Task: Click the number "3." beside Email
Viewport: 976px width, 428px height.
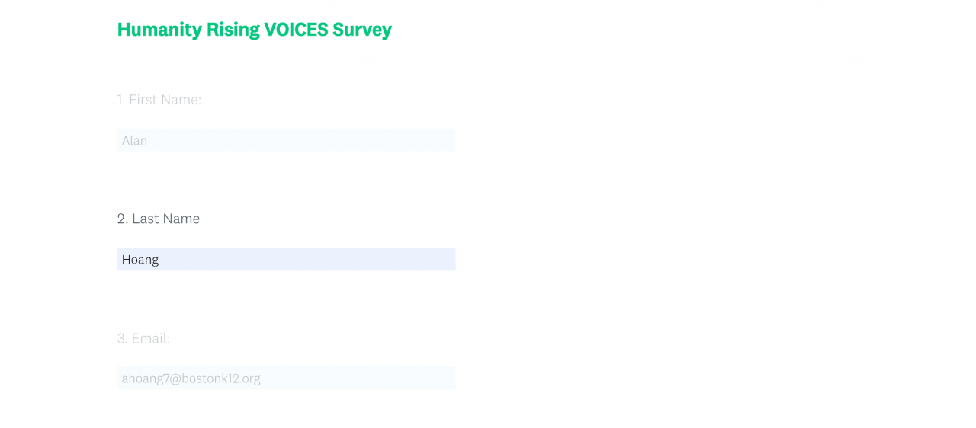Action: coord(122,338)
